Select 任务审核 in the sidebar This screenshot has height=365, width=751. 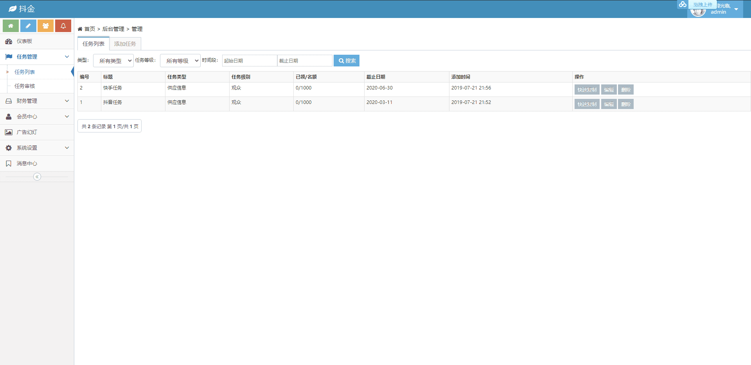tap(25, 86)
